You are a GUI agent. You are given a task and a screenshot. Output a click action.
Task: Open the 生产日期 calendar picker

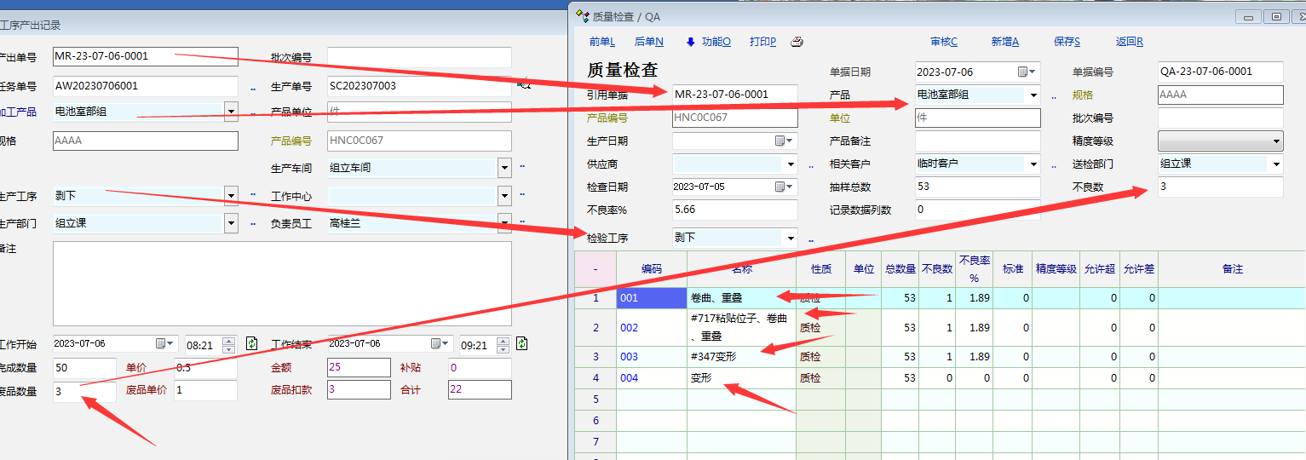(783, 141)
